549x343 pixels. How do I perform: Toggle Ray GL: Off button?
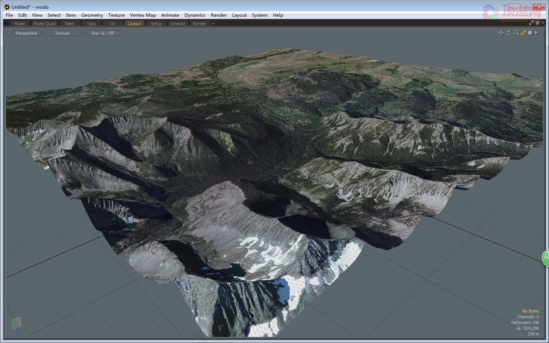click(x=103, y=33)
